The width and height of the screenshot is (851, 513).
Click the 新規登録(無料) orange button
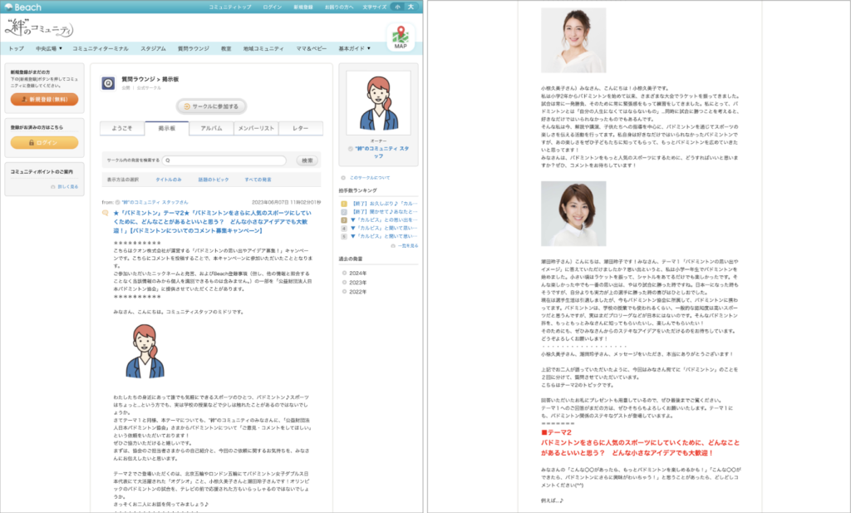(x=45, y=99)
